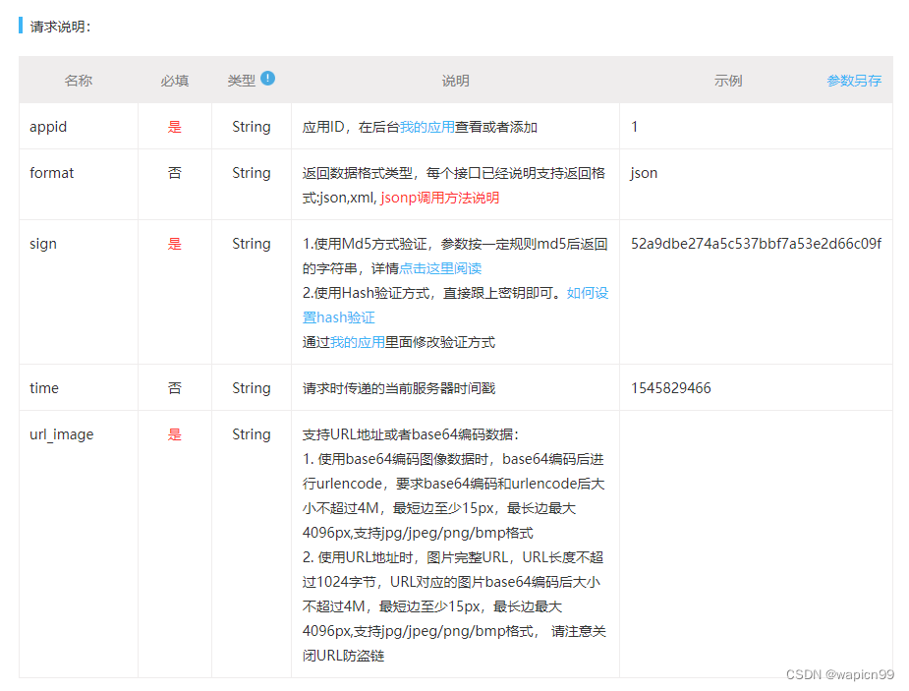Click the 名称 column header
The image size is (909, 691).
(79, 81)
